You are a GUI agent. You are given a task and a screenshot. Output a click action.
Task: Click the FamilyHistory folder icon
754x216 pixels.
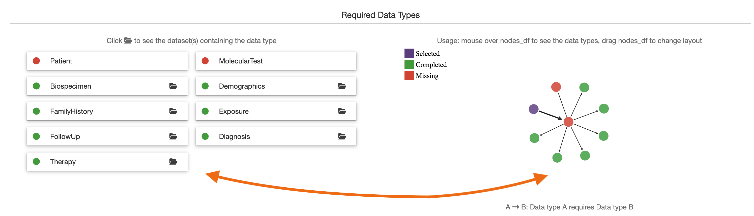(173, 111)
